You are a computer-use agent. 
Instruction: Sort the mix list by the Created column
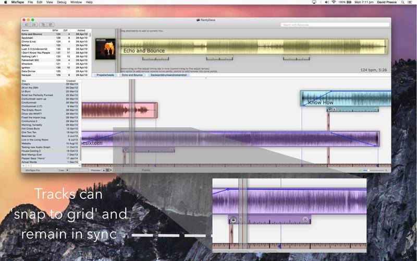(x=71, y=81)
